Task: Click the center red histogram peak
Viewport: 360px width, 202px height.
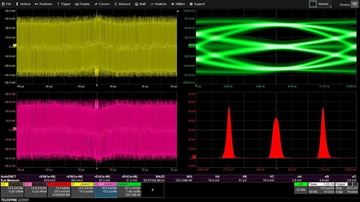Action: click(x=276, y=138)
